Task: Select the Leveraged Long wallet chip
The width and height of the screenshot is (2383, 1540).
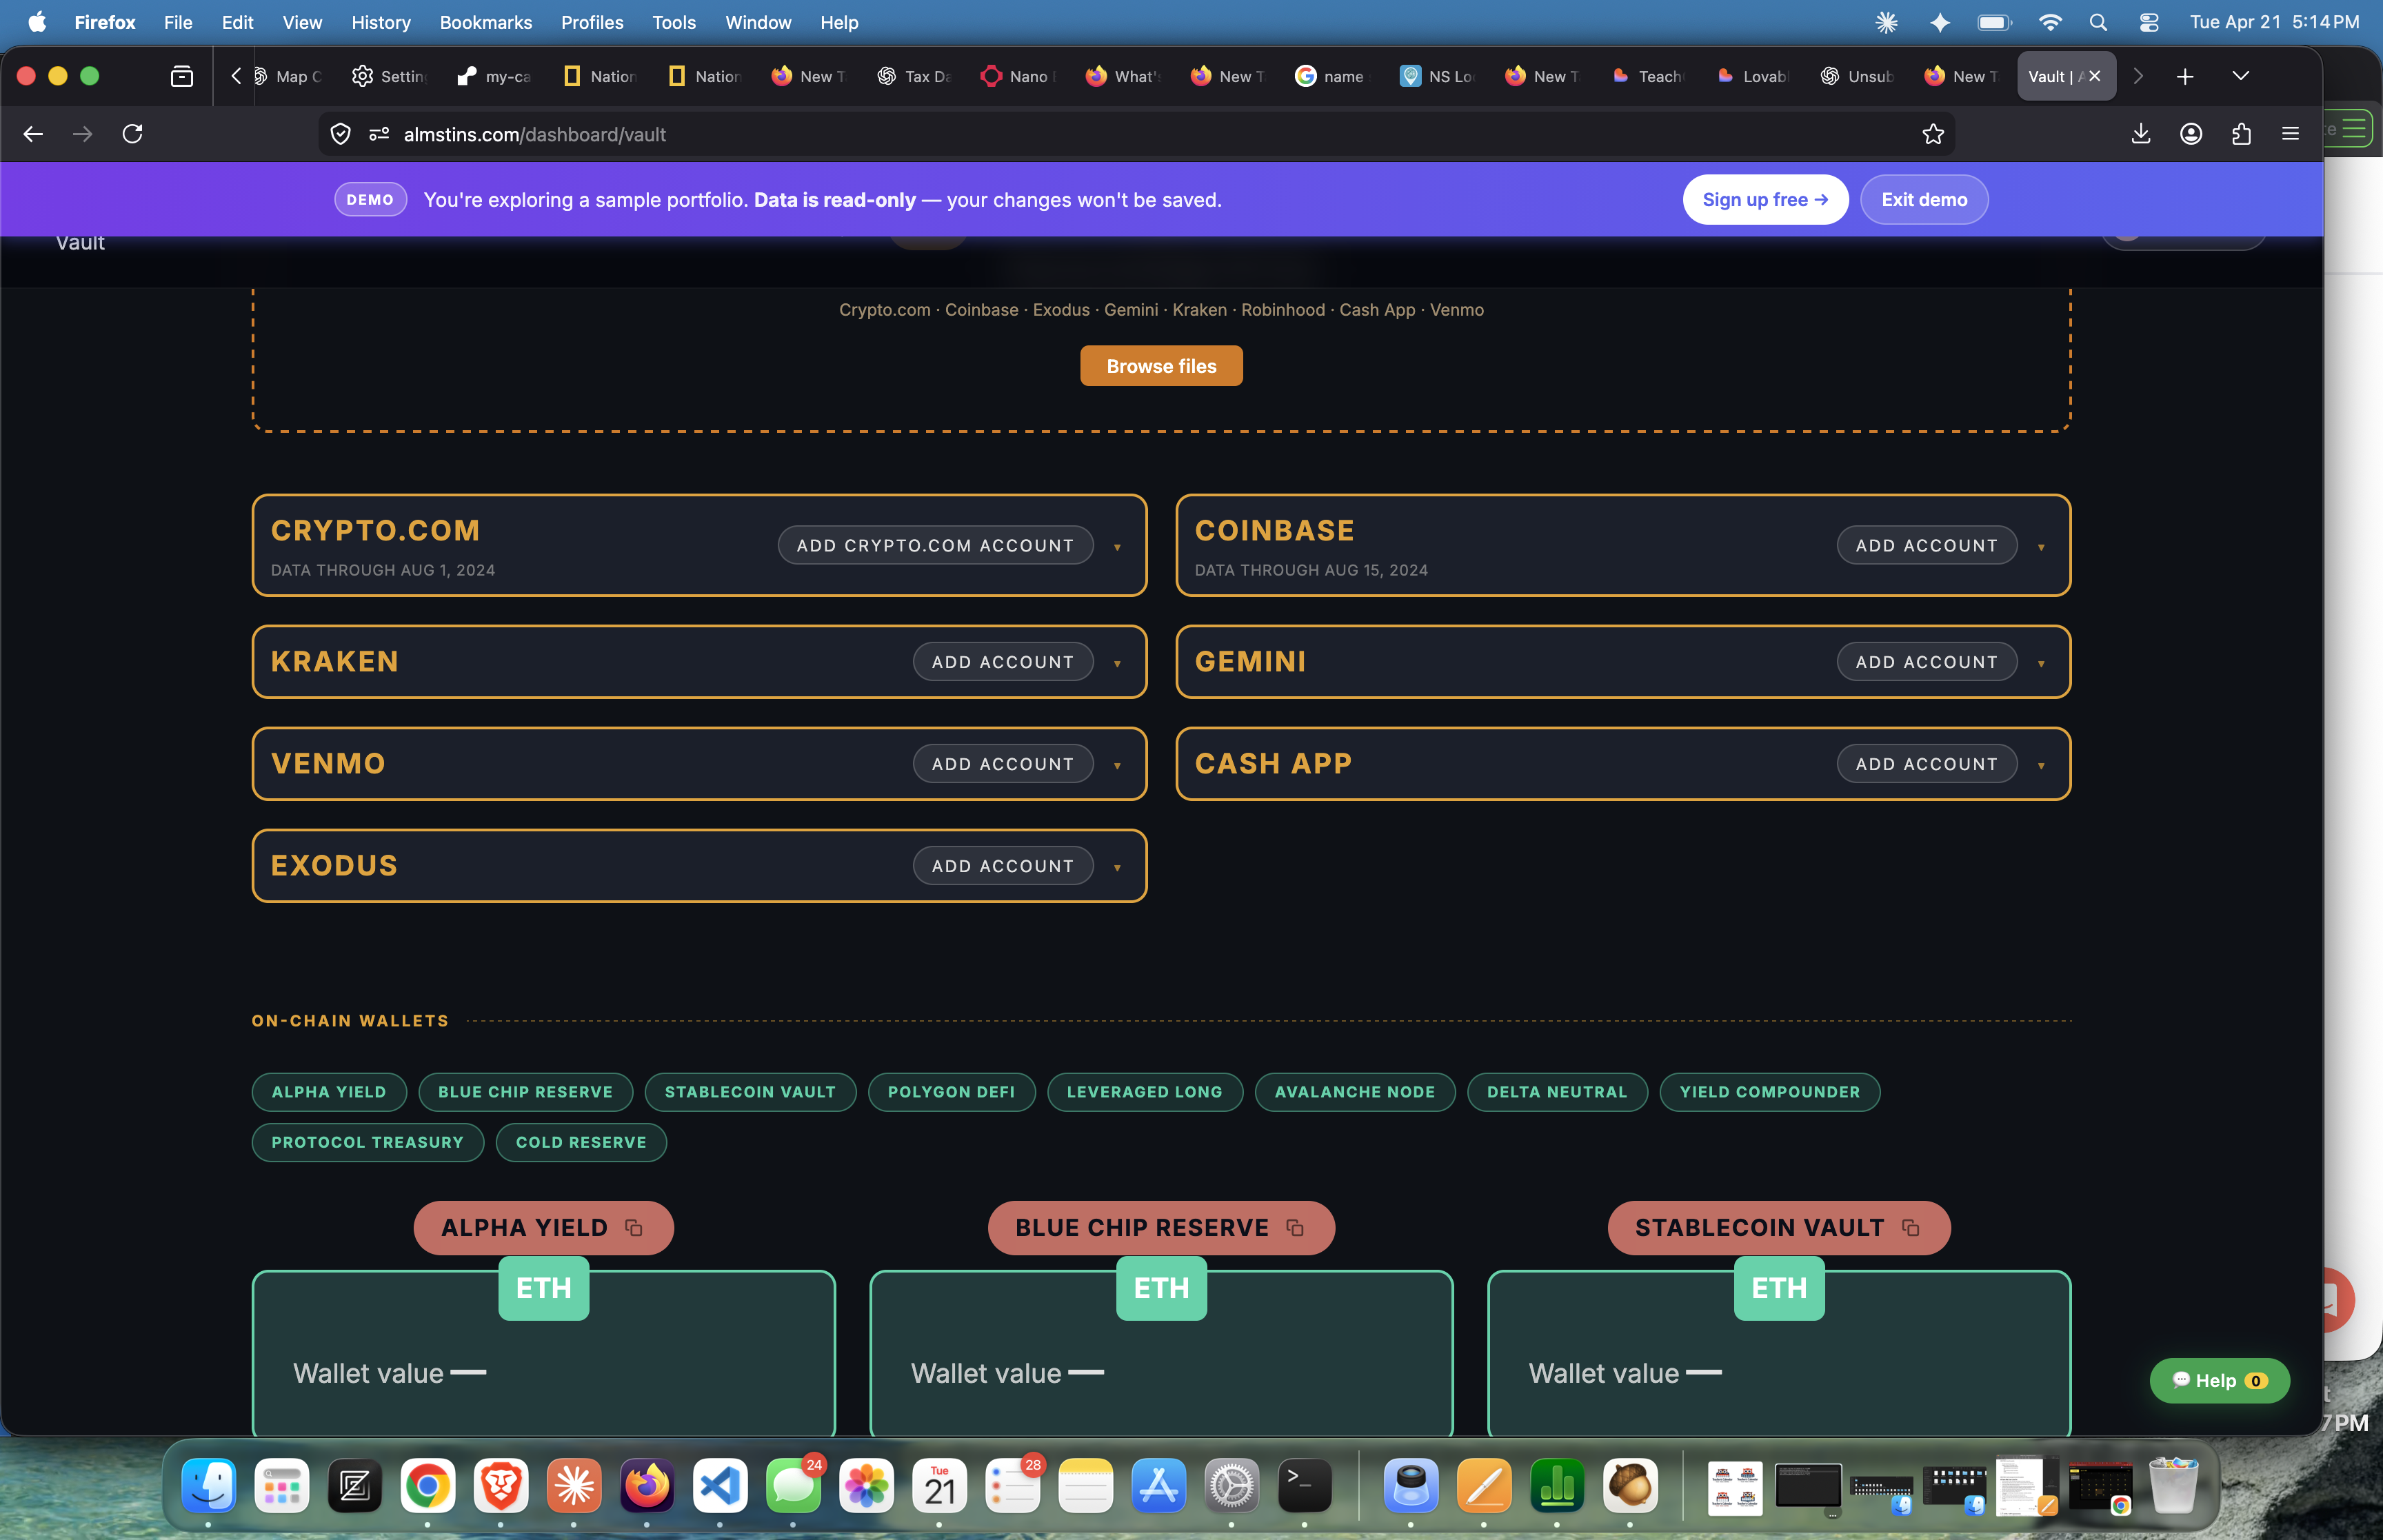Action: (1144, 1092)
